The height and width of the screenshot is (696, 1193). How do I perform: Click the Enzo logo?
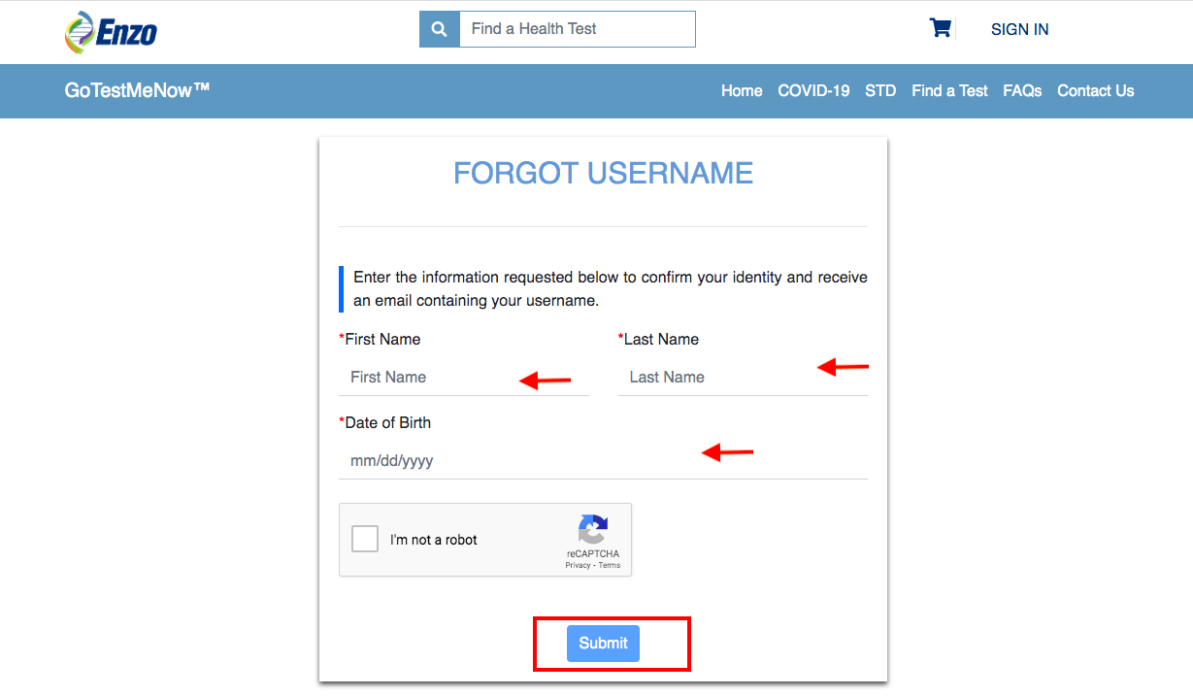coord(111,32)
